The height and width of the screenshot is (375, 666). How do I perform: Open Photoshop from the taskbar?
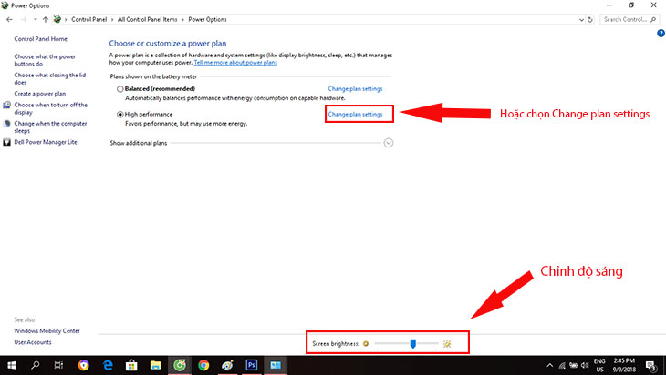[x=252, y=364]
